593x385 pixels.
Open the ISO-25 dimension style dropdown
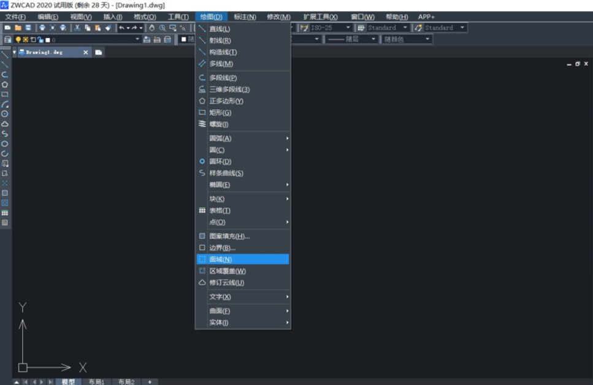pos(347,26)
